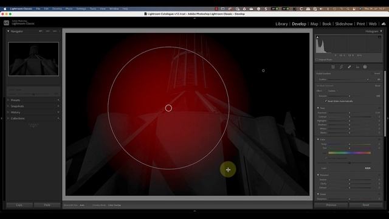389x219 pixels.
Task: Collapse the Navigator panel
Action: (8, 31)
